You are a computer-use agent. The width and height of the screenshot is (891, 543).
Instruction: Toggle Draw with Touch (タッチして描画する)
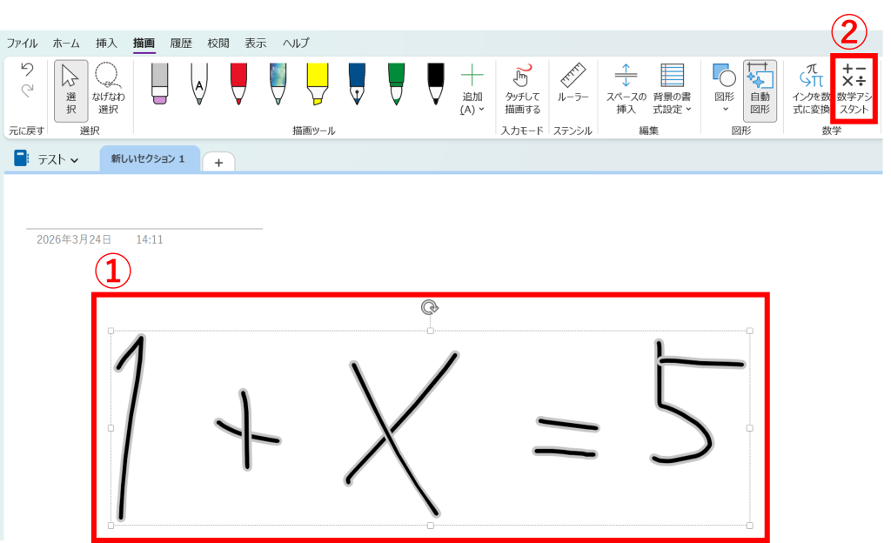click(522, 90)
